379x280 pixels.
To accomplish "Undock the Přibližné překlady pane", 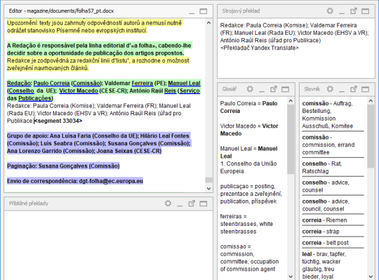I will (192, 204).
